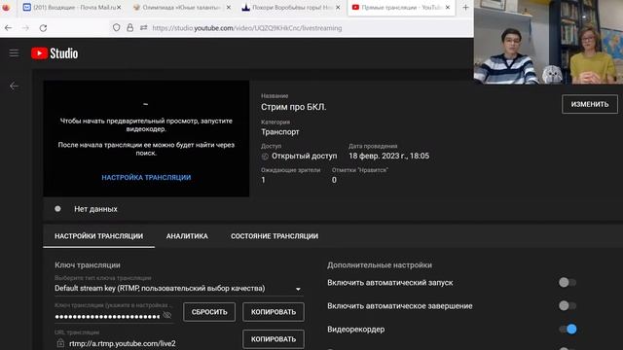
Task: Click the Ключ трансляции heading
Action: click(88, 265)
